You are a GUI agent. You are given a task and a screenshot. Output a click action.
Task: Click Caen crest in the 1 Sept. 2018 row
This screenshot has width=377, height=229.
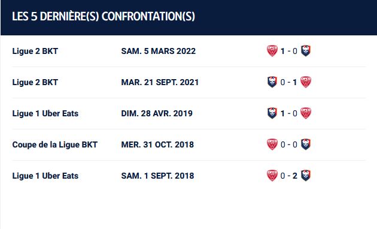(306, 176)
